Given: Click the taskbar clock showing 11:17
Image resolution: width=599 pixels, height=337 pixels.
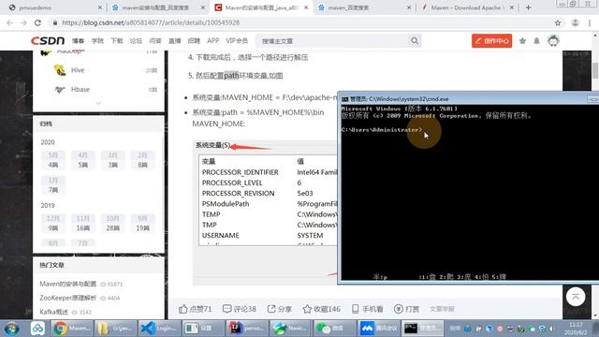Looking at the screenshot, I should (x=576, y=329).
